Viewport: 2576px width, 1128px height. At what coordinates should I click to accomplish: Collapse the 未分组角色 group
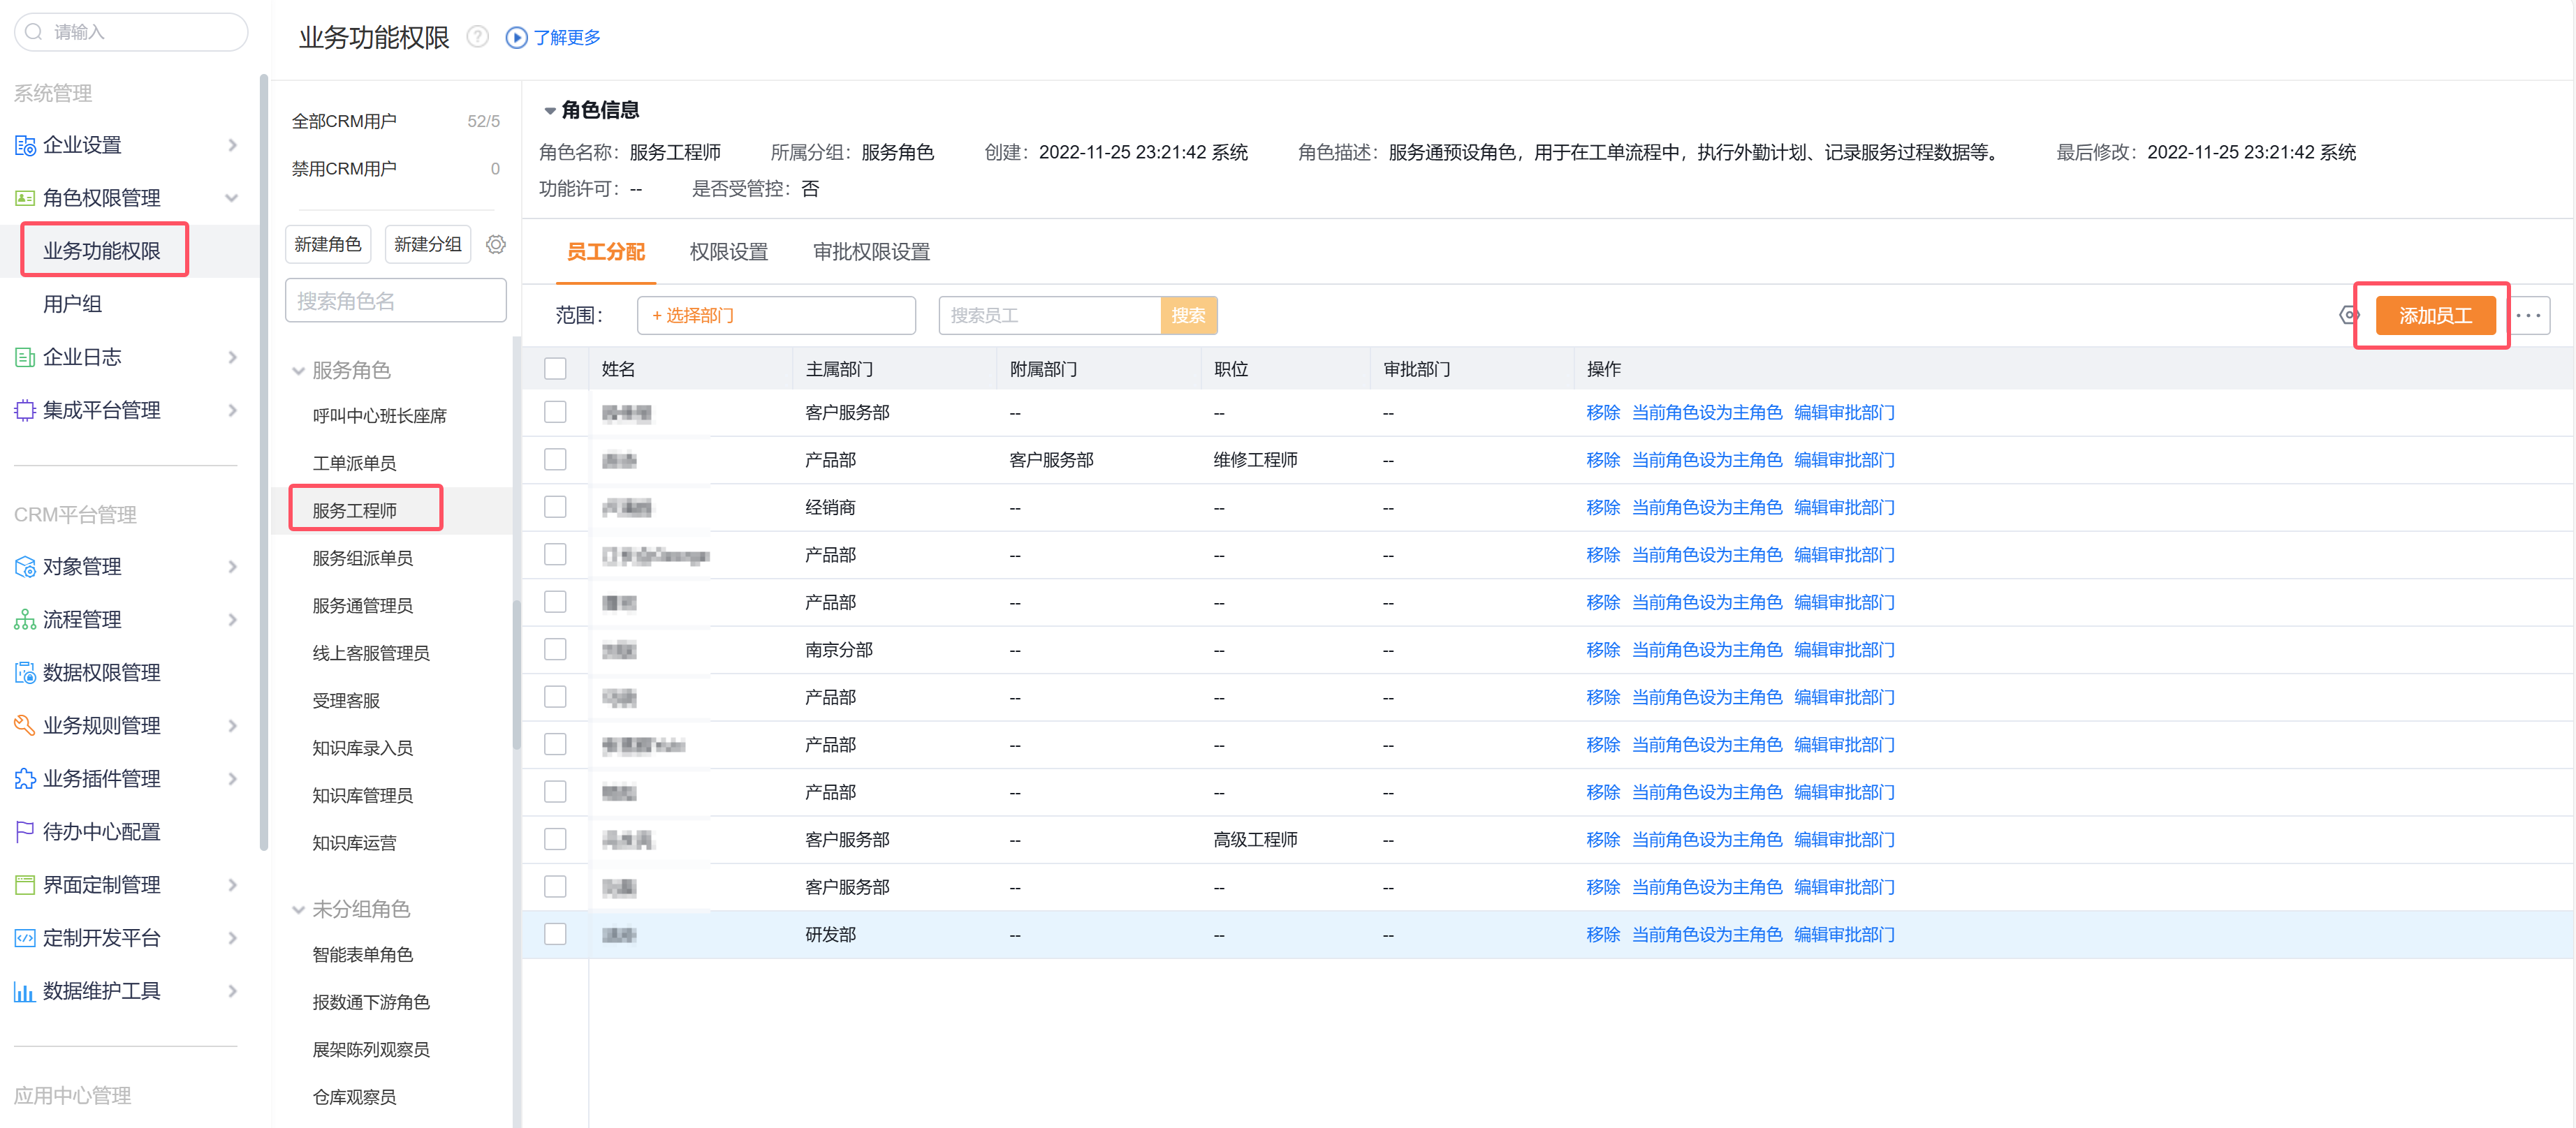(298, 910)
